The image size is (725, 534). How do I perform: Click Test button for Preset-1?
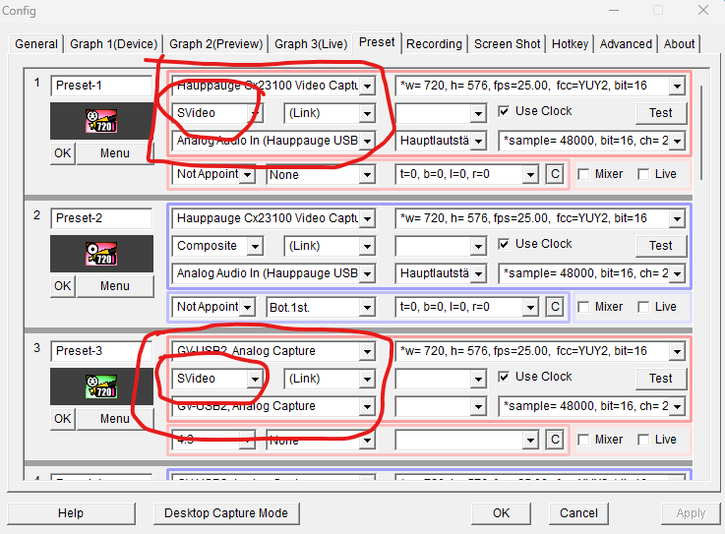[661, 113]
